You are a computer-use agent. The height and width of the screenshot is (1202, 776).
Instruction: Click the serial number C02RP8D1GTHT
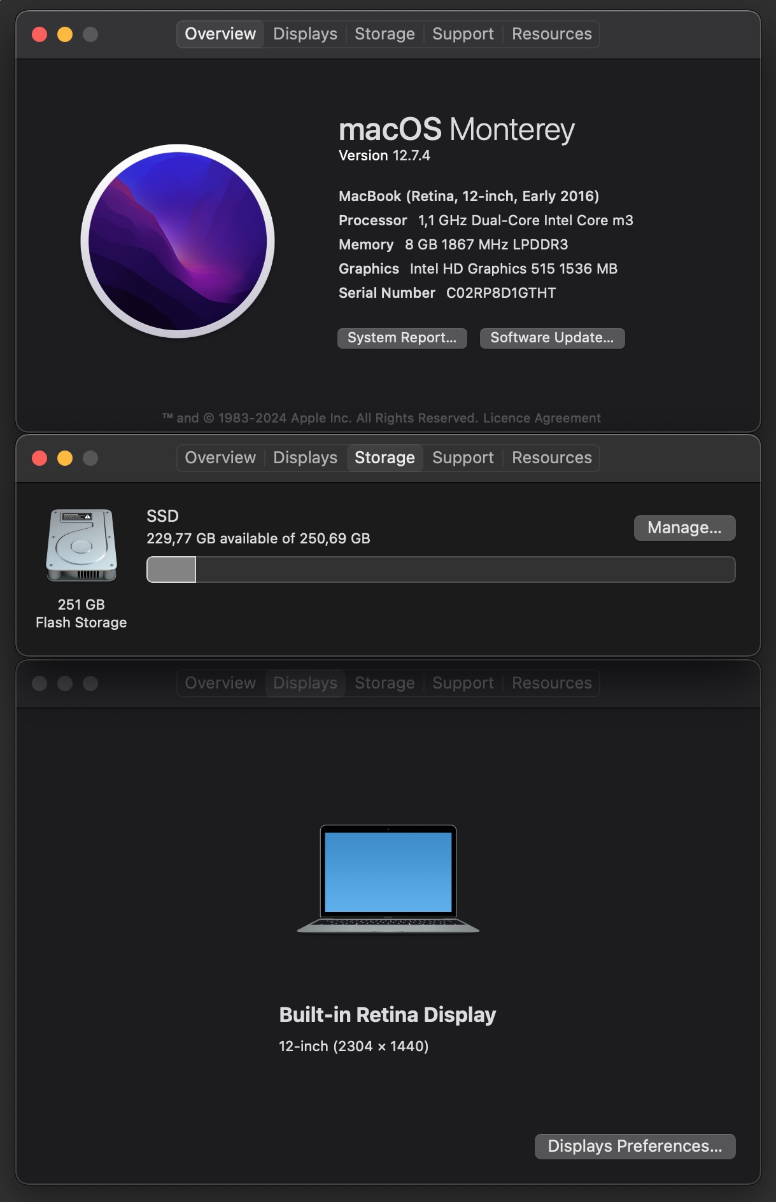(501, 293)
